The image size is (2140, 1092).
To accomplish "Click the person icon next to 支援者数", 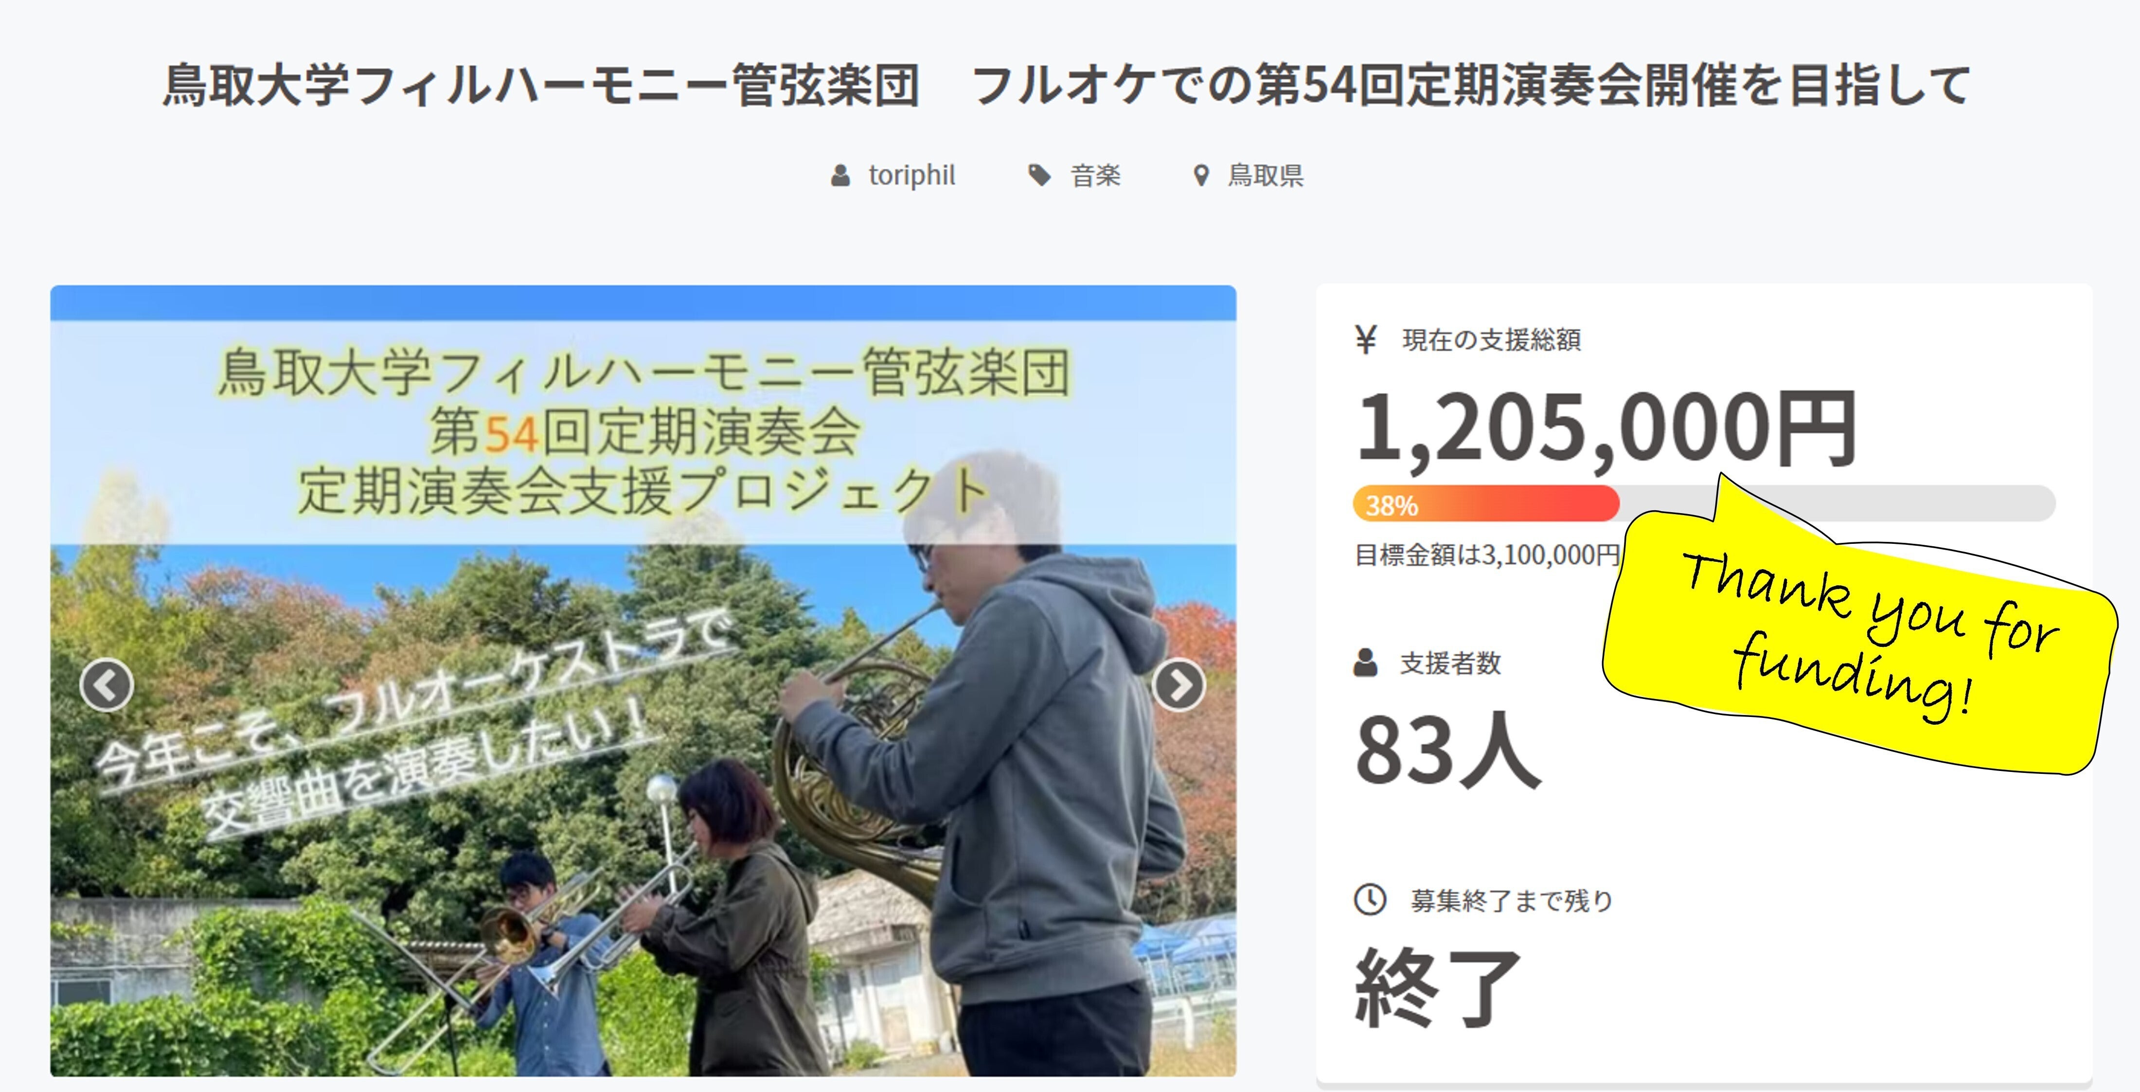I will [x=1366, y=663].
